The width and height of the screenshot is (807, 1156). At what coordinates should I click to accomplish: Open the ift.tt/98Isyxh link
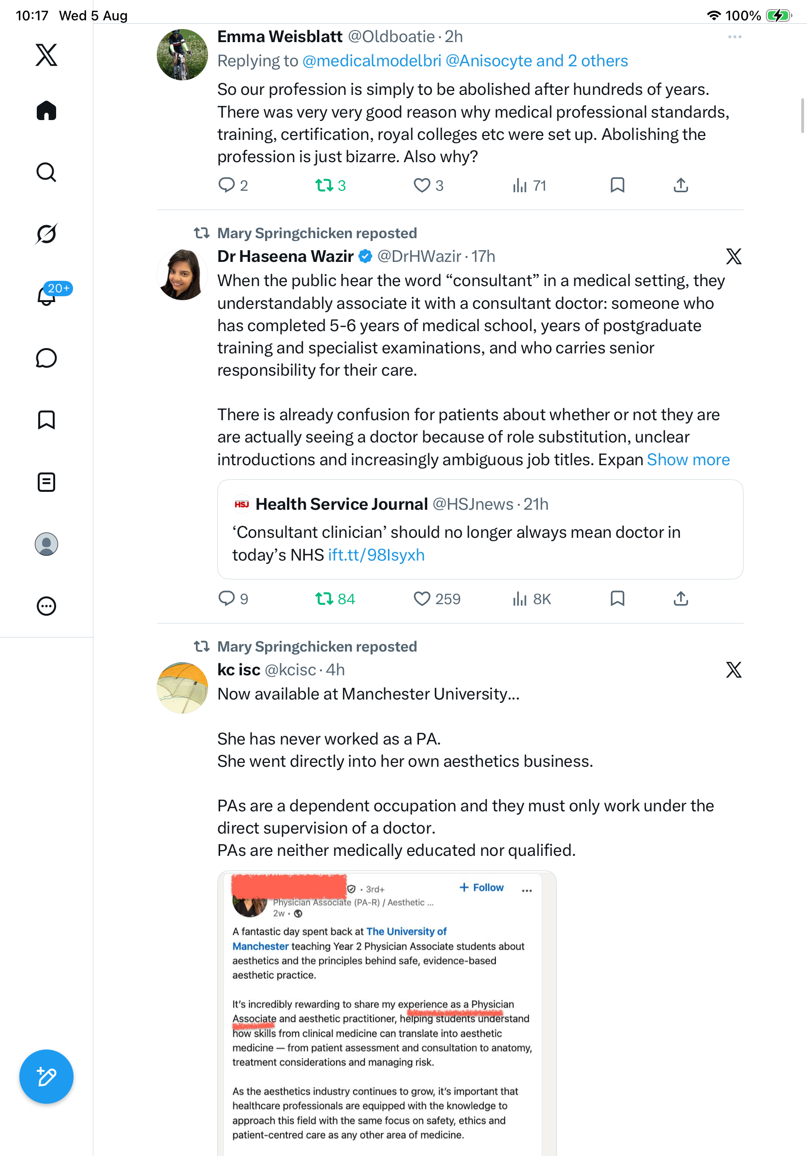(x=376, y=555)
